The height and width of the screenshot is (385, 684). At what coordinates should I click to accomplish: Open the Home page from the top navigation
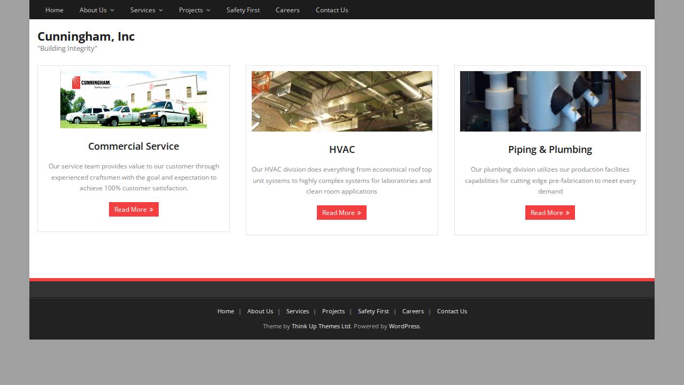(54, 10)
